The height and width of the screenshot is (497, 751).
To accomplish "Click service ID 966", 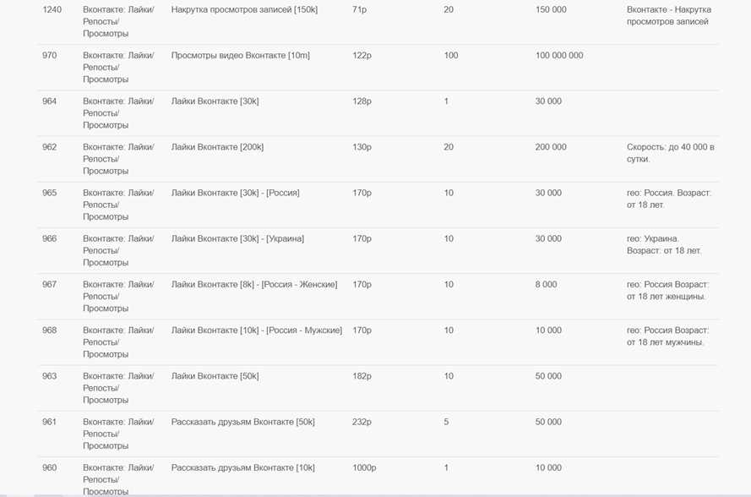I will click(50, 238).
